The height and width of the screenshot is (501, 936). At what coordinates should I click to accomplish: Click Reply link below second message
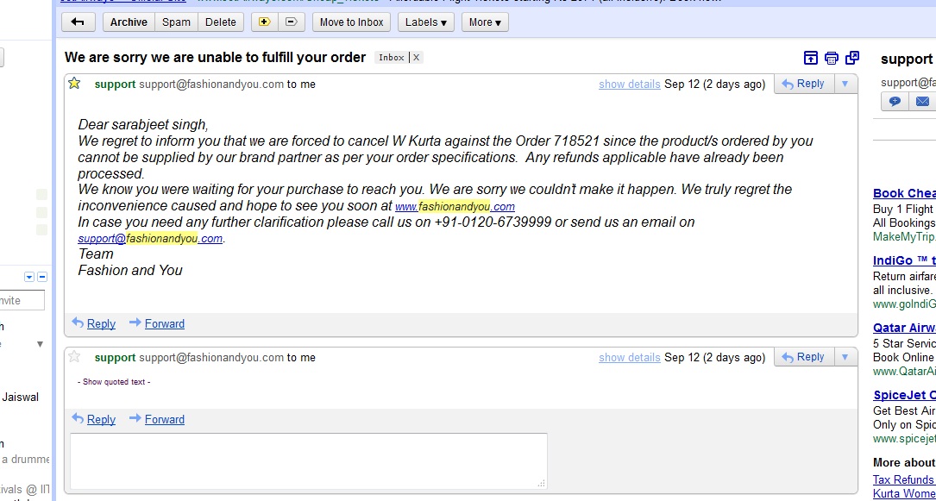[101, 419]
